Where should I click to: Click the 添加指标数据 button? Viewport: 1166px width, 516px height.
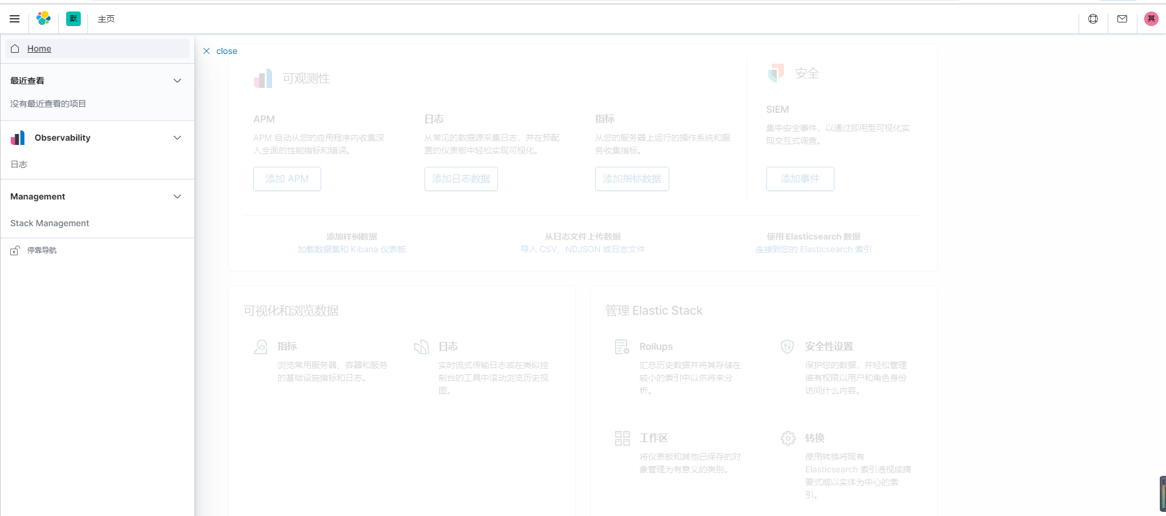632,179
